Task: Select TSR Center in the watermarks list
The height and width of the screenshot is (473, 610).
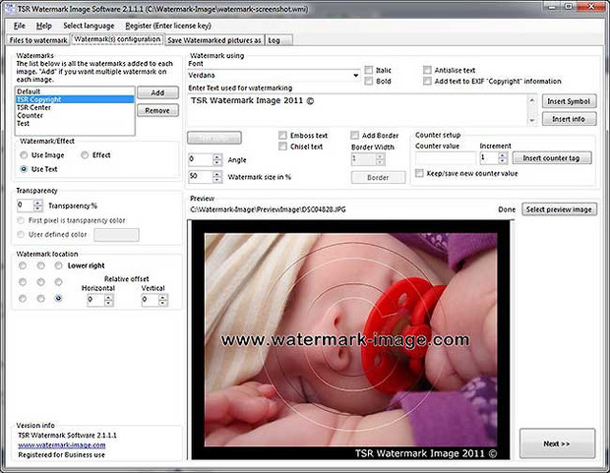Action: pyautogui.click(x=75, y=107)
